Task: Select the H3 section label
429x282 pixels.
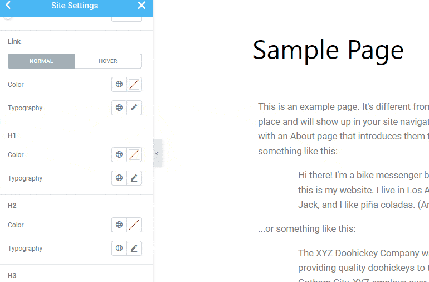Action: (12, 276)
